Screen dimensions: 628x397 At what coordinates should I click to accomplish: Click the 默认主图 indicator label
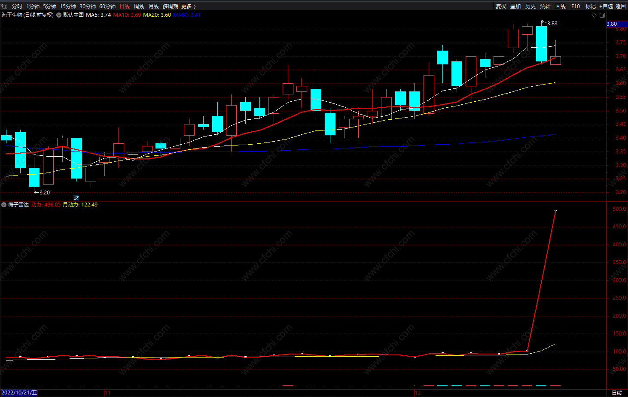tap(73, 15)
